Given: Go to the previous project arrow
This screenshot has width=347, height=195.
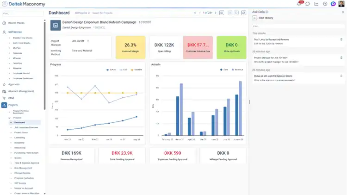Looking at the screenshot, I should 200,13.
